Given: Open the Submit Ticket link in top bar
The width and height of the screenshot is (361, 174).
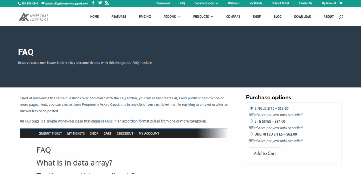Looking at the screenshot, I should click(x=281, y=3).
